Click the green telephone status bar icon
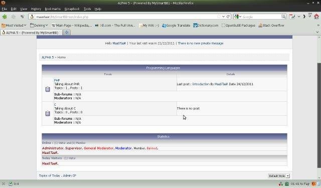 (x=287, y=184)
